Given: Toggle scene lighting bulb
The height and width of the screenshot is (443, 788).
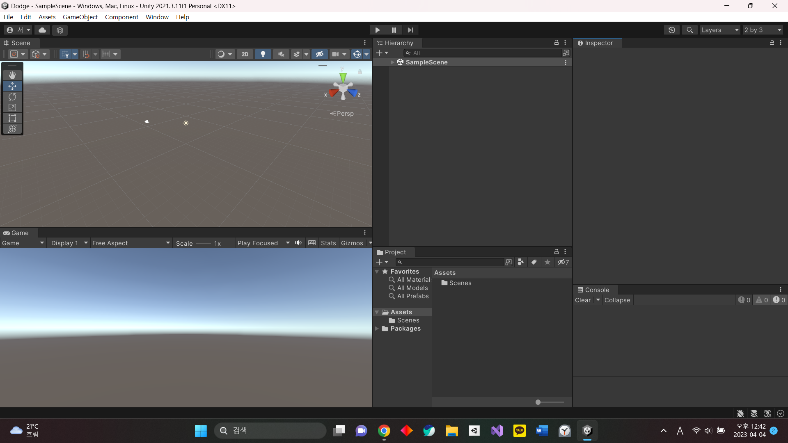Looking at the screenshot, I should coord(263,54).
